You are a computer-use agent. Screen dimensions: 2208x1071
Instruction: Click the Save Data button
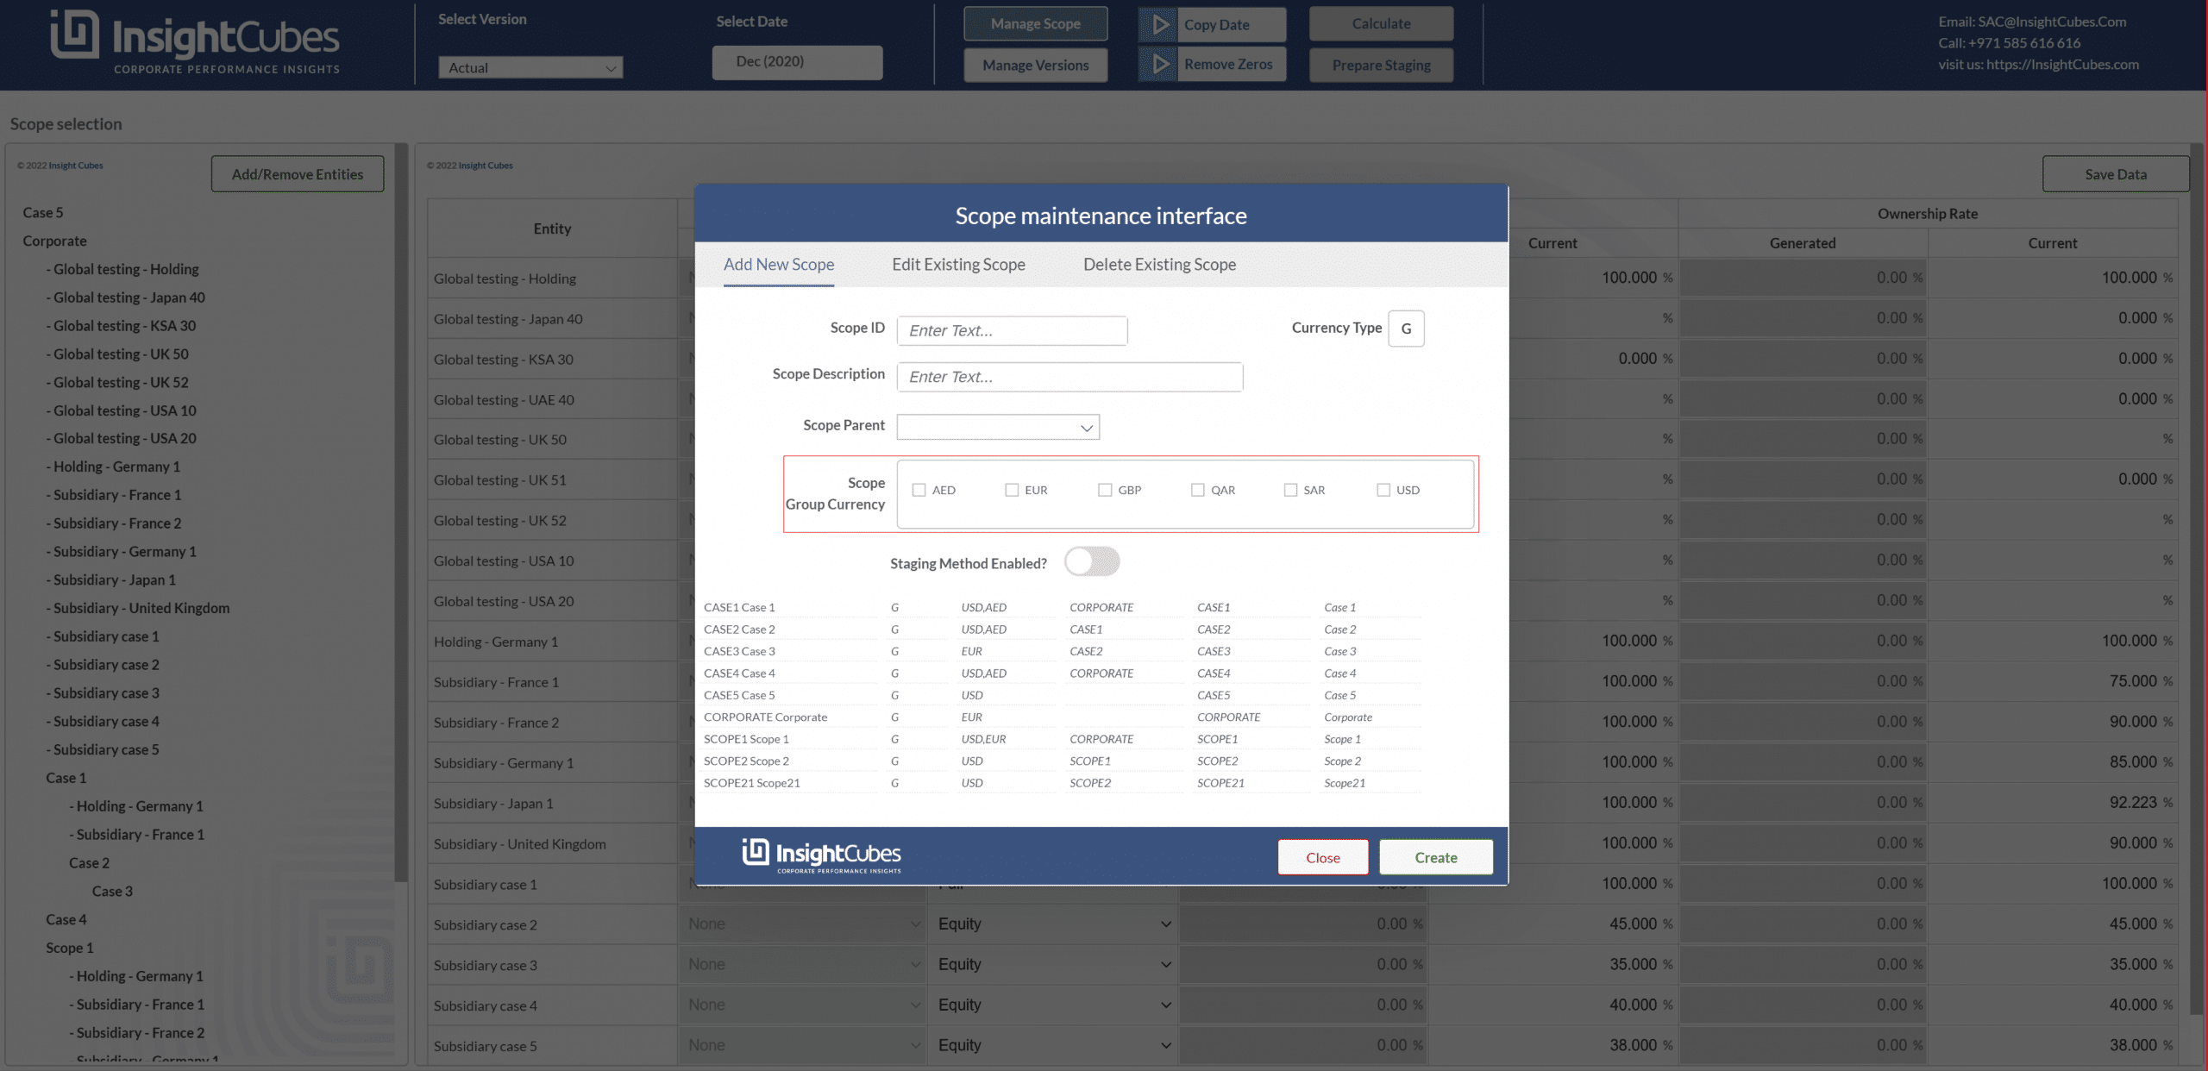(x=2115, y=173)
